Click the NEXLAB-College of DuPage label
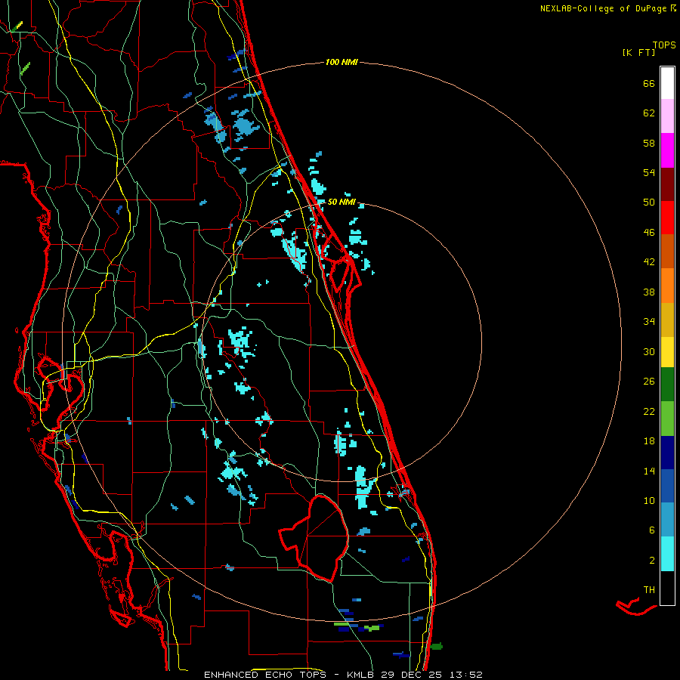Screen dimensions: 680x680 (x=604, y=8)
